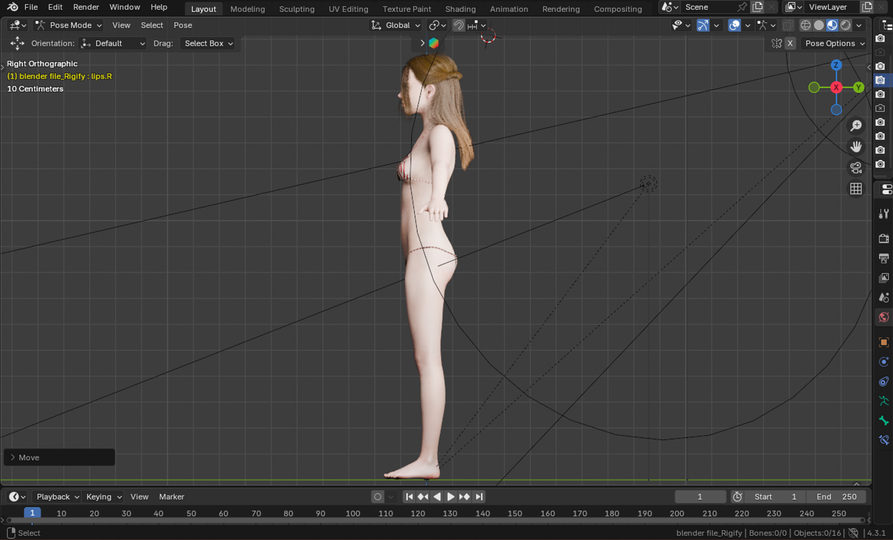The image size is (893, 540).
Task: Toggle viewport overlays
Action: (735, 25)
